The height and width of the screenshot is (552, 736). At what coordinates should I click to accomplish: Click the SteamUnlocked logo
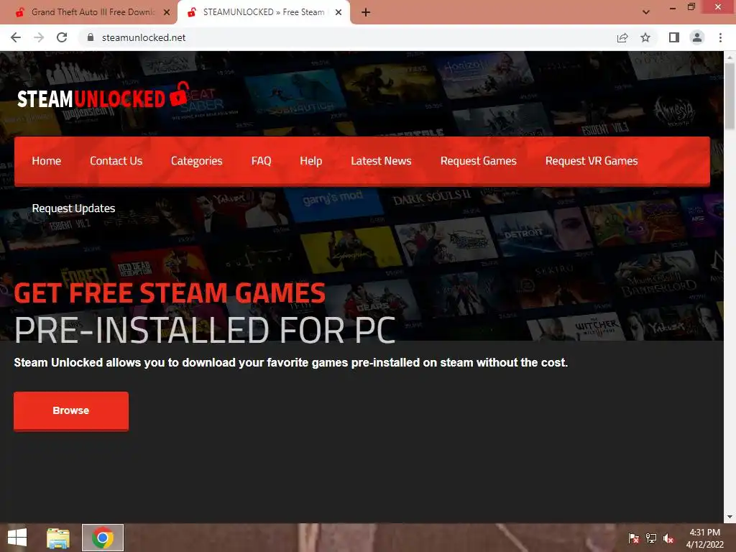click(103, 96)
